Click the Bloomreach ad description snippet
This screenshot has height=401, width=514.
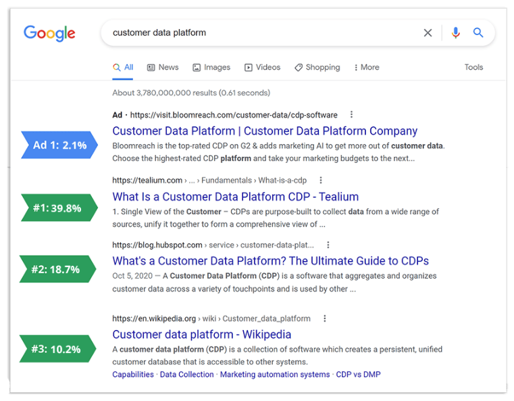coord(279,152)
